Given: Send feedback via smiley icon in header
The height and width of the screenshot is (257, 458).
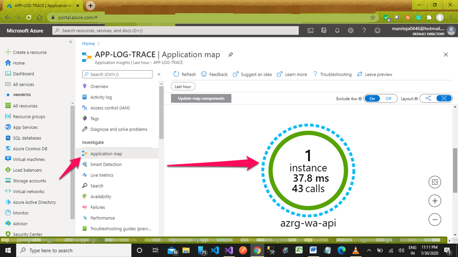Looking at the screenshot, I should click(377, 30).
